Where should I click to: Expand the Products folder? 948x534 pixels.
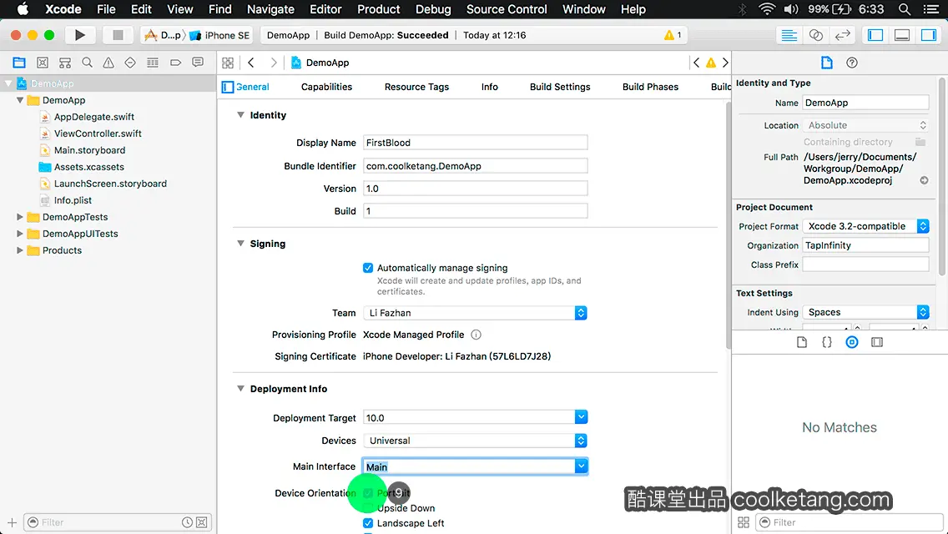point(19,249)
